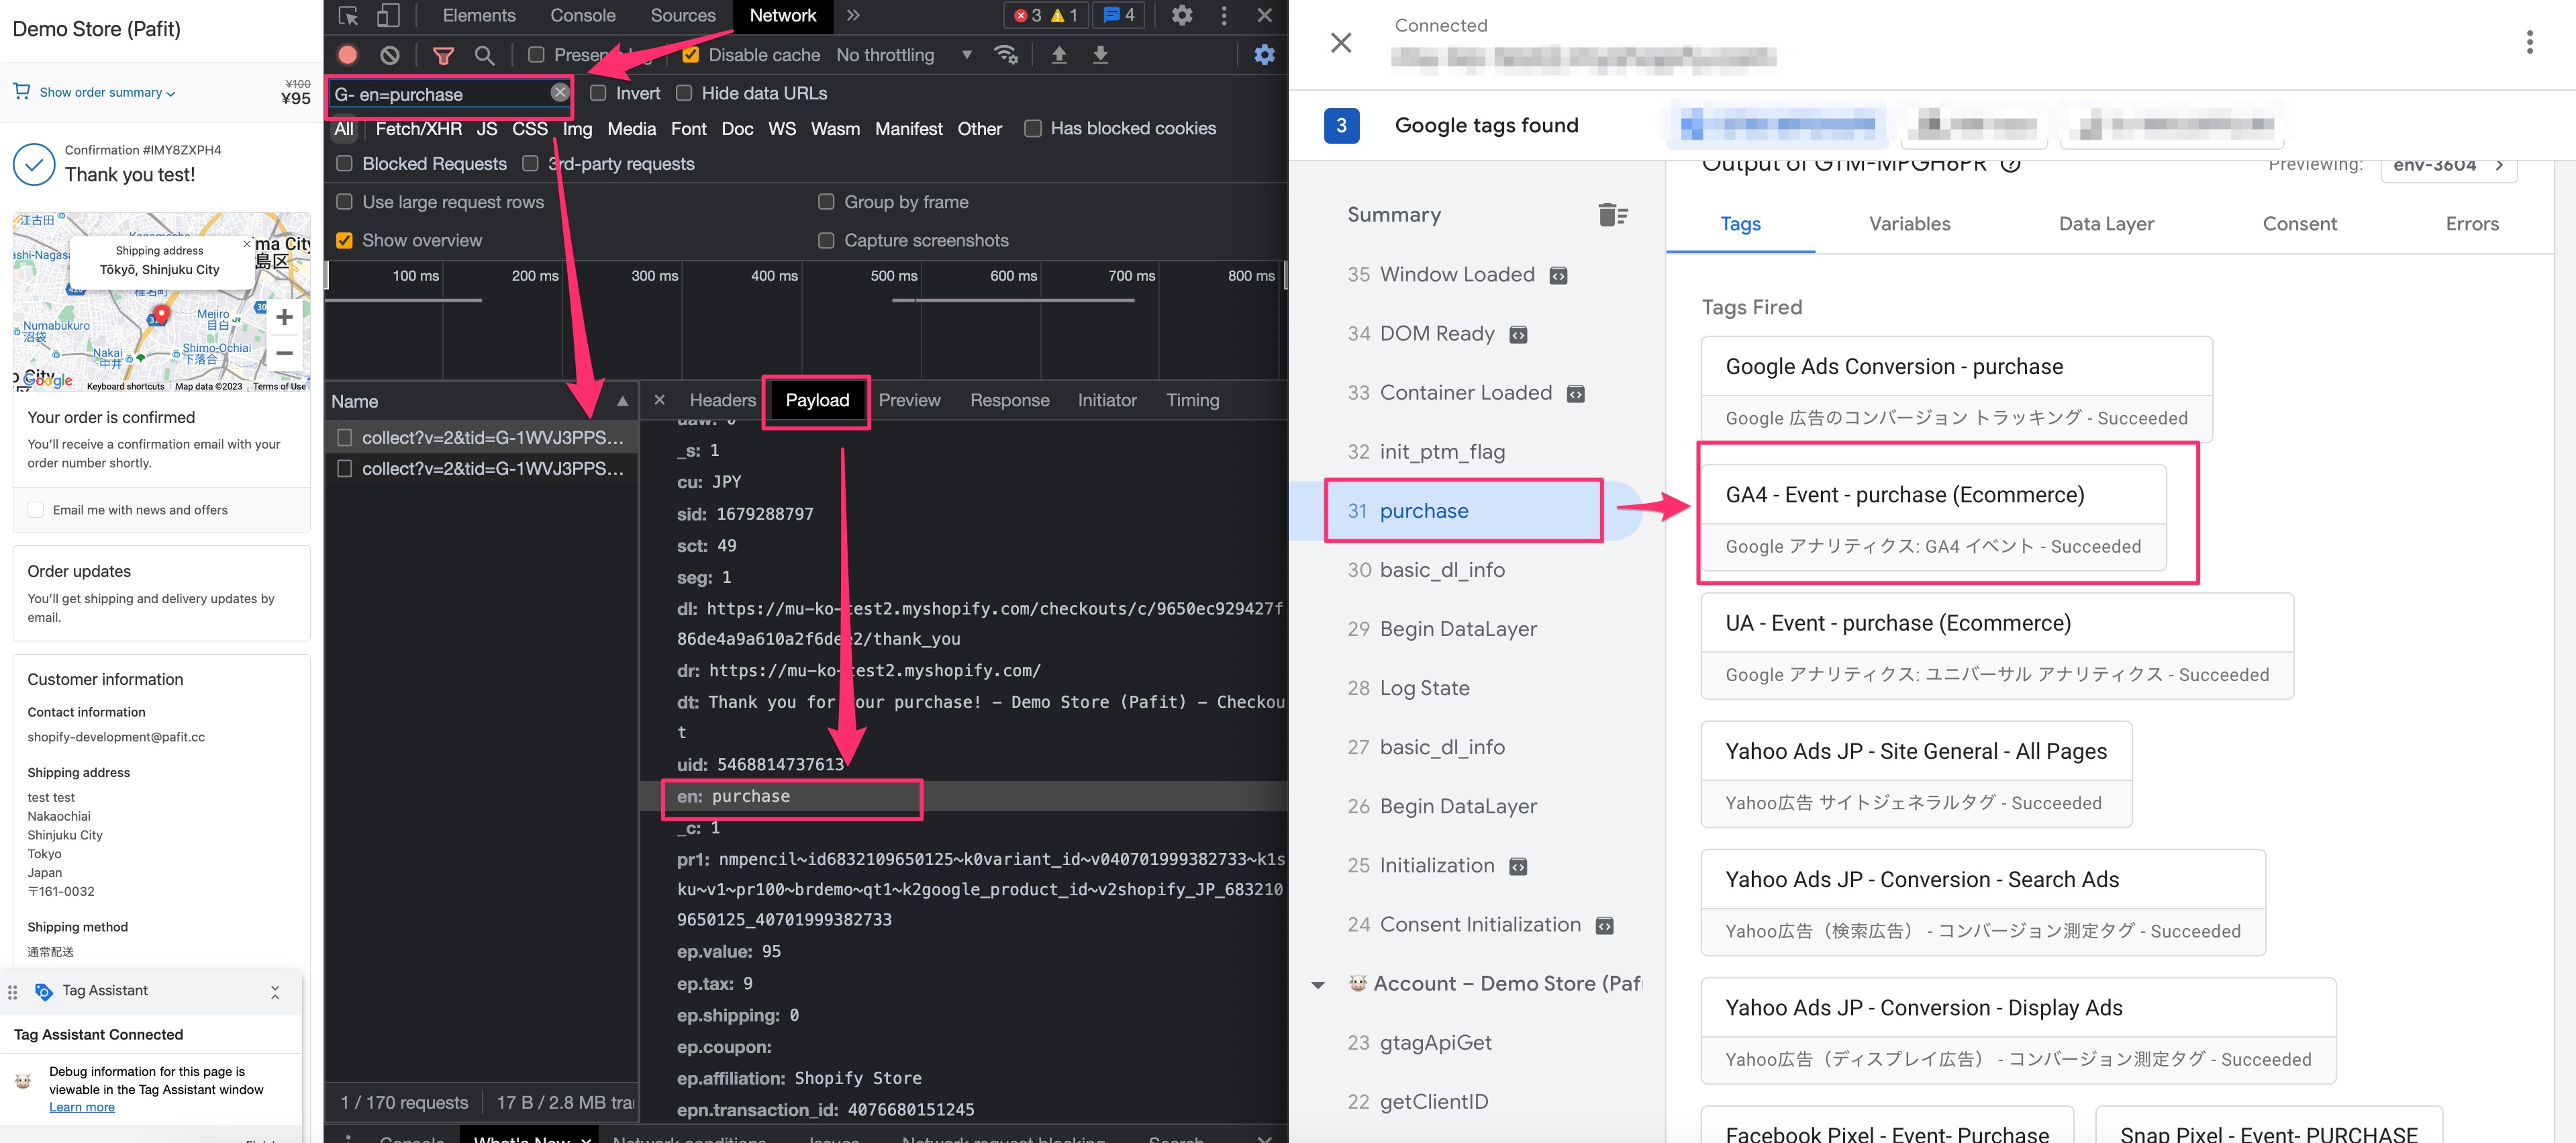Filter requests by Img type
This screenshot has height=1143, width=2576.
coord(577,128)
